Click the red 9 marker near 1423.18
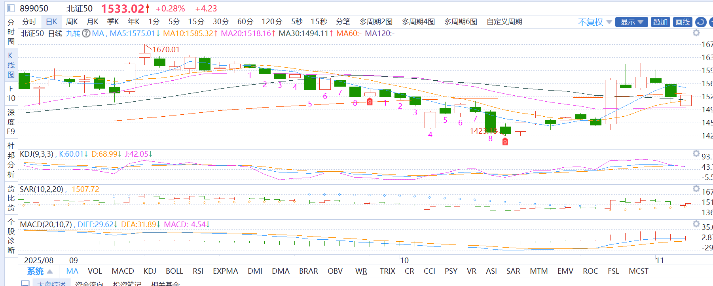This screenshot has height=286, width=713. pos(505,142)
